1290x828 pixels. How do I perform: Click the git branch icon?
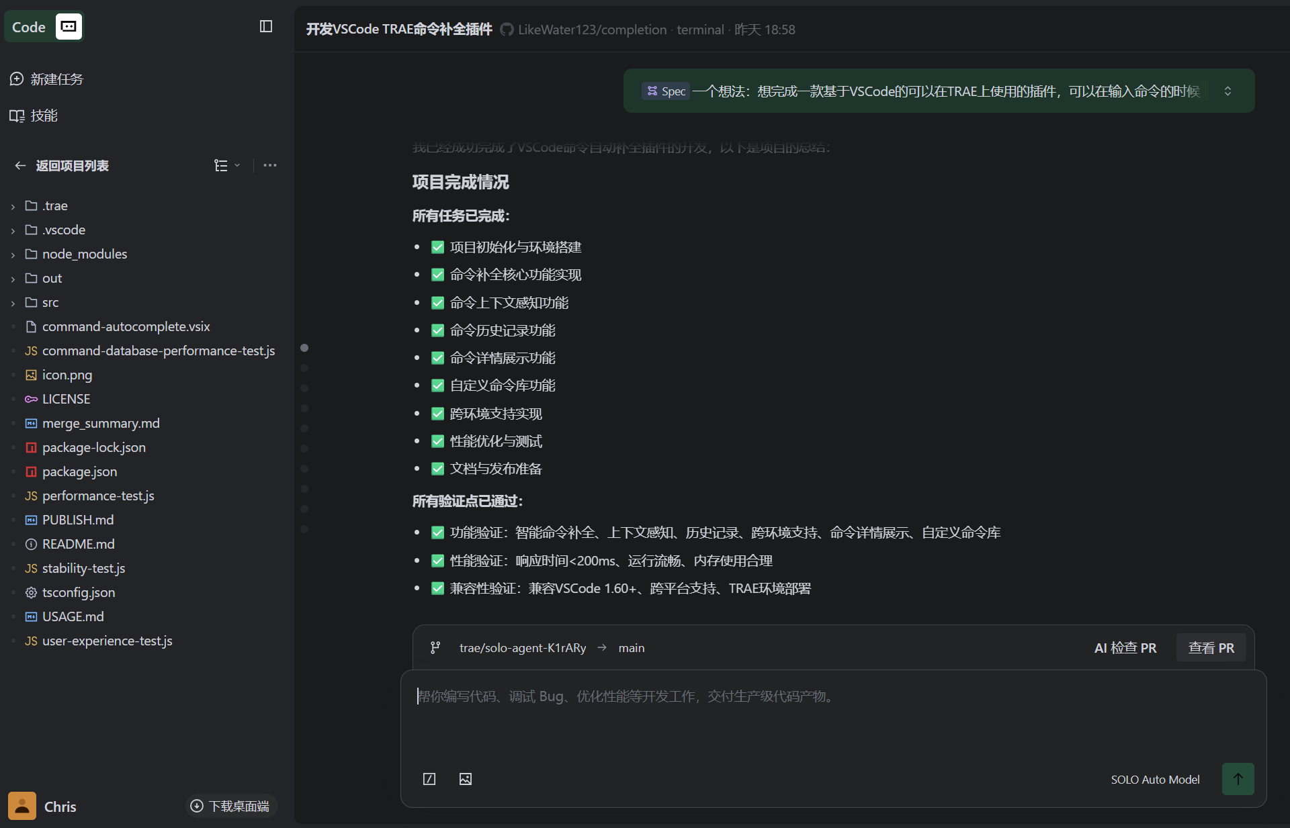click(435, 647)
